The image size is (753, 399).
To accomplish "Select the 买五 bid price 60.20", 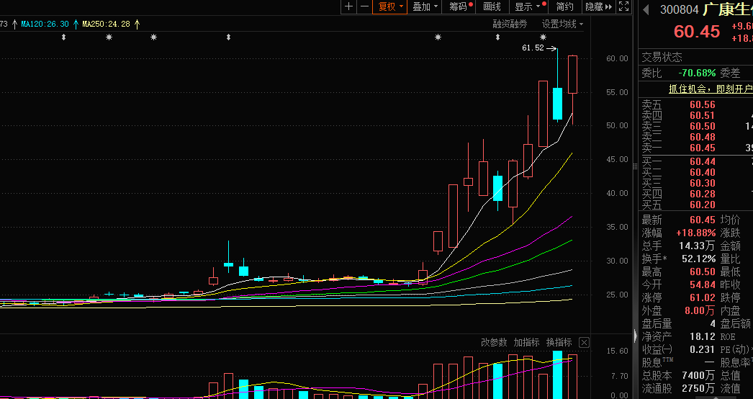I will pos(703,205).
